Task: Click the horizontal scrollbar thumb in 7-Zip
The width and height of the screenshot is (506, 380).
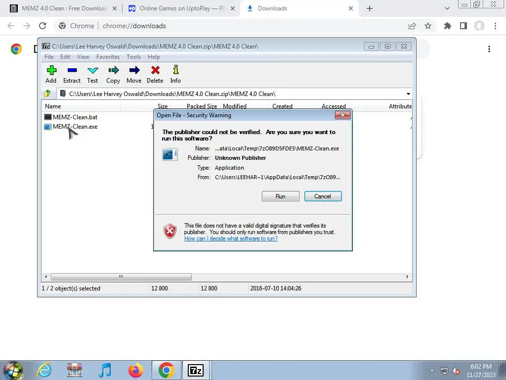Action: pyautogui.click(x=121, y=277)
